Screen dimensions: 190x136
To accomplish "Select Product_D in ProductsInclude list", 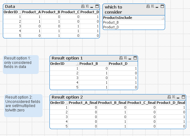I will pos(111,27).
